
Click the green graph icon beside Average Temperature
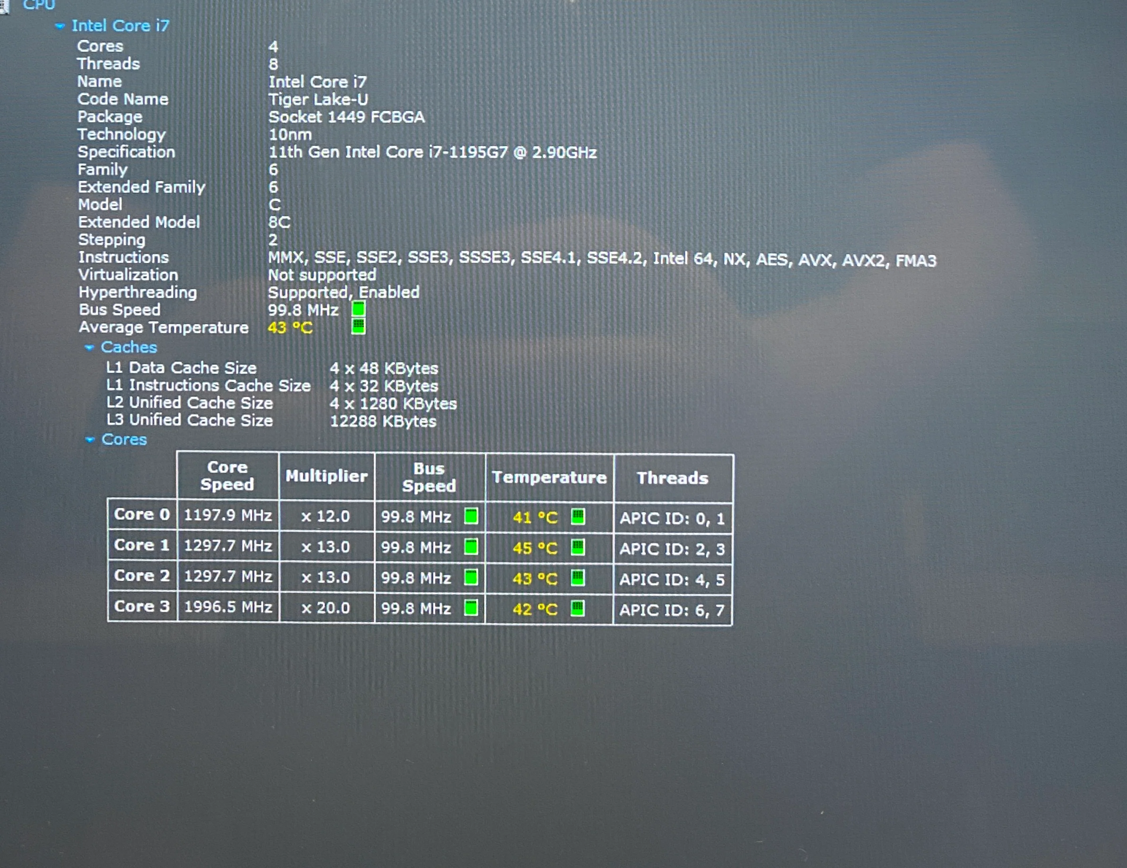pyautogui.click(x=358, y=326)
